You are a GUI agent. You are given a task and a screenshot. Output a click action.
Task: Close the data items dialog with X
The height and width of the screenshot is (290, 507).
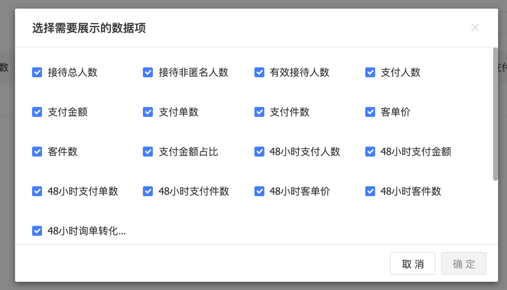point(475,27)
